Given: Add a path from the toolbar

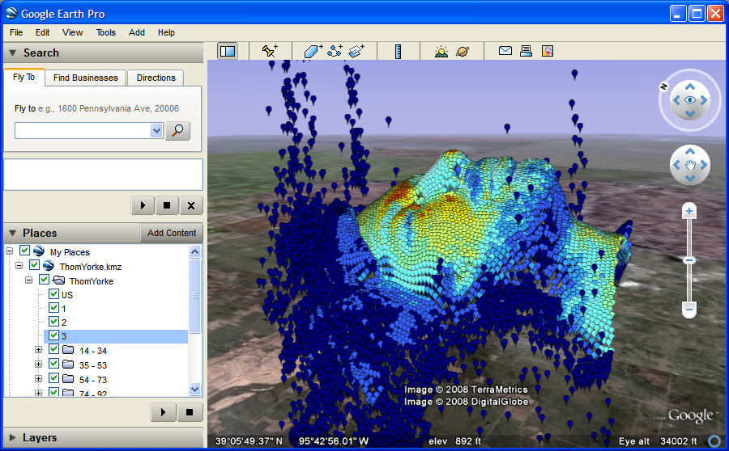Looking at the screenshot, I should point(335,51).
